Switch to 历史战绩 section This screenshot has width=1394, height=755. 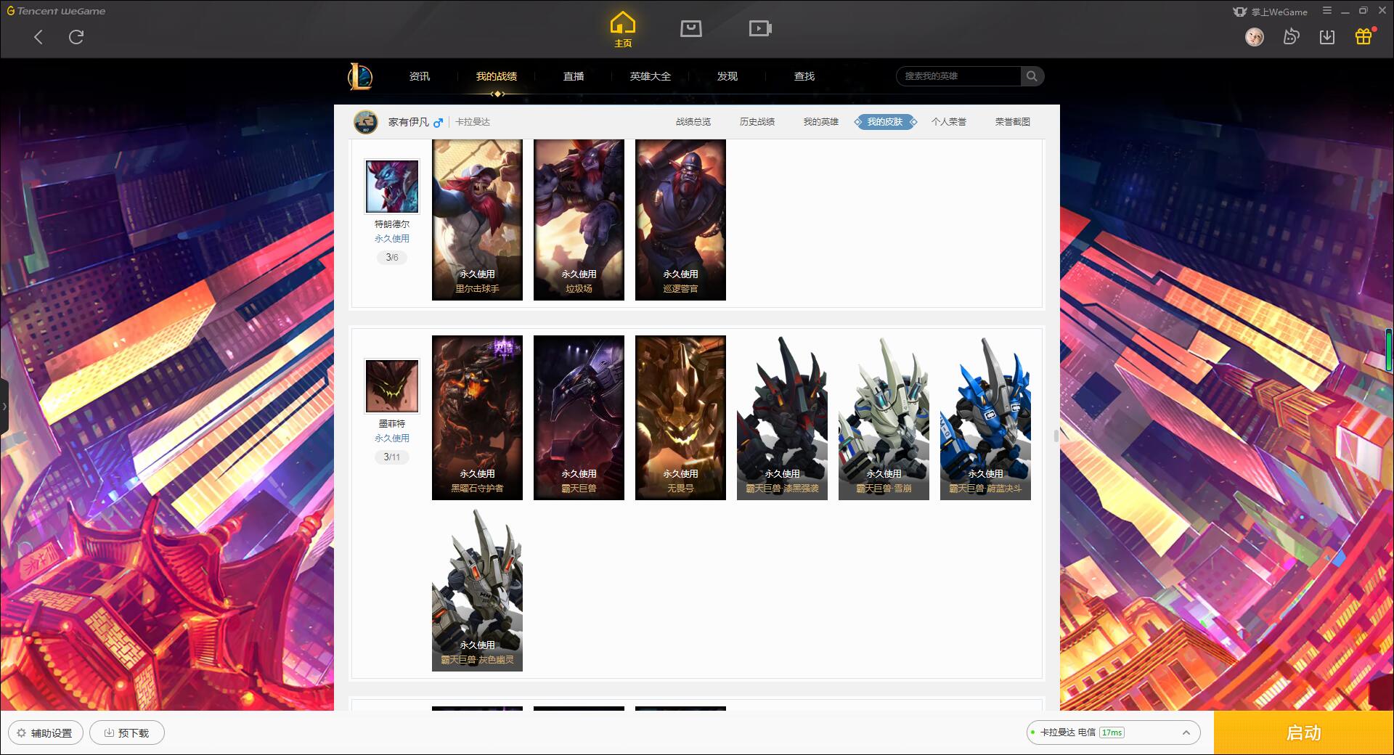click(x=757, y=122)
